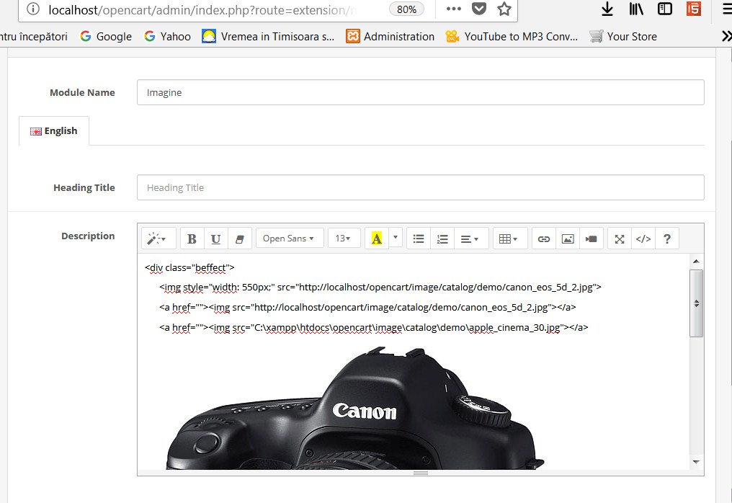This screenshot has width=732, height=503.
Task: Open the pentru începători bookmark
Action: pos(34,37)
